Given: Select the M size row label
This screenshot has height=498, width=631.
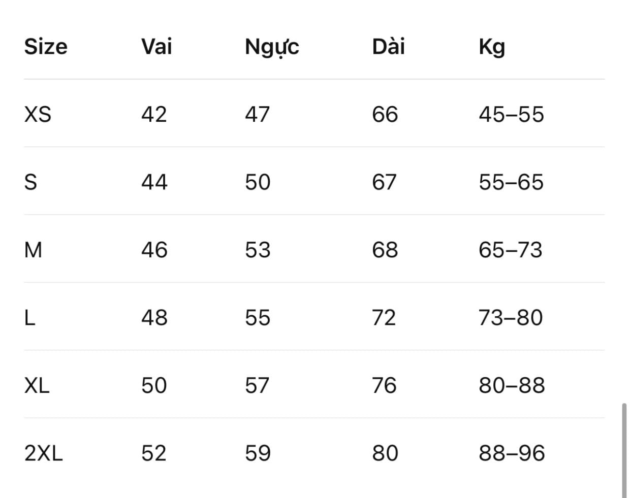Looking at the screenshot, I should point(33,250).
